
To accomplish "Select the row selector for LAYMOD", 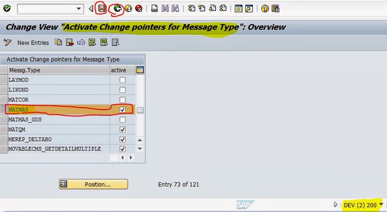I will click(4, 80).
